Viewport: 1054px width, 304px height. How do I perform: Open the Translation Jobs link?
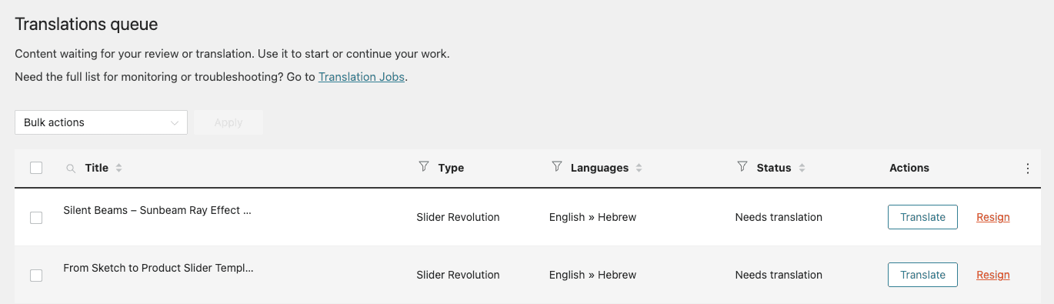coord(362,77)
